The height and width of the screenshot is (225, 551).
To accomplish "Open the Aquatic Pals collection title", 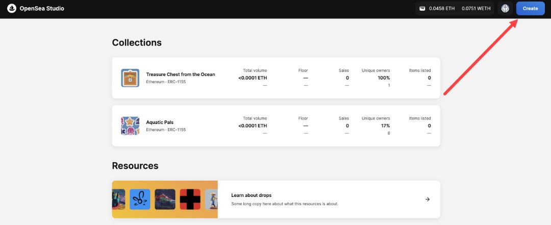I will click(x=160, y=122).
